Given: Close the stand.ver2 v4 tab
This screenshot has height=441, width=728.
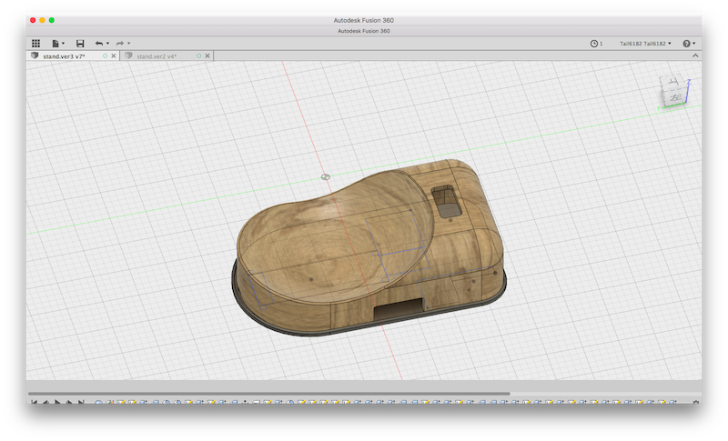Looking at the screenshot, I should (207, 55).
